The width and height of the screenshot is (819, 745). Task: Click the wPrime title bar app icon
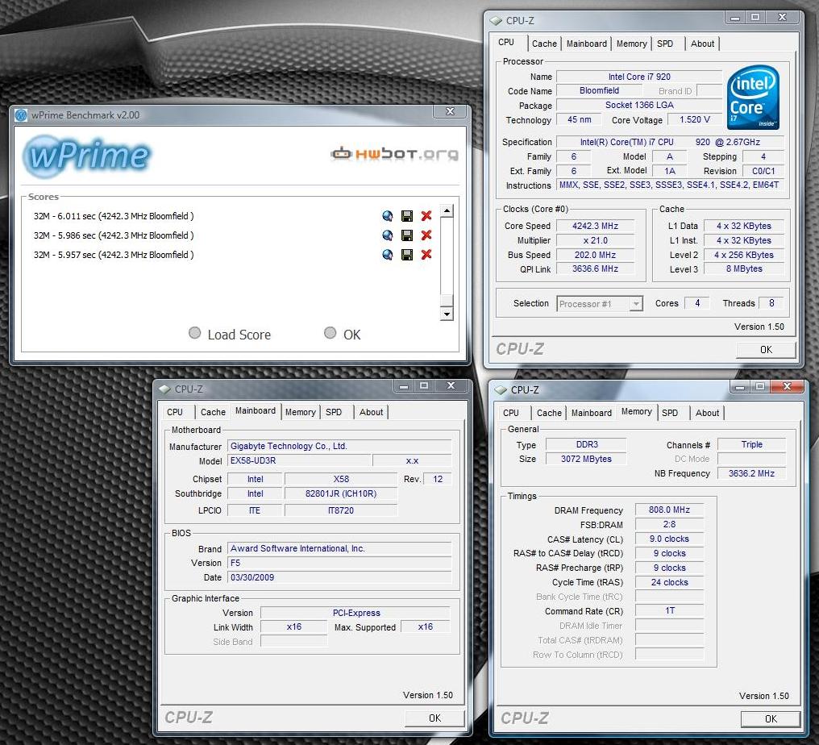(21, 115)
